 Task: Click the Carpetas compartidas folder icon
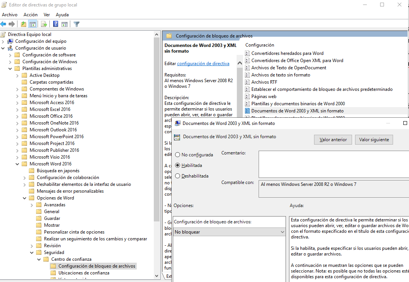tap(24, 82)
